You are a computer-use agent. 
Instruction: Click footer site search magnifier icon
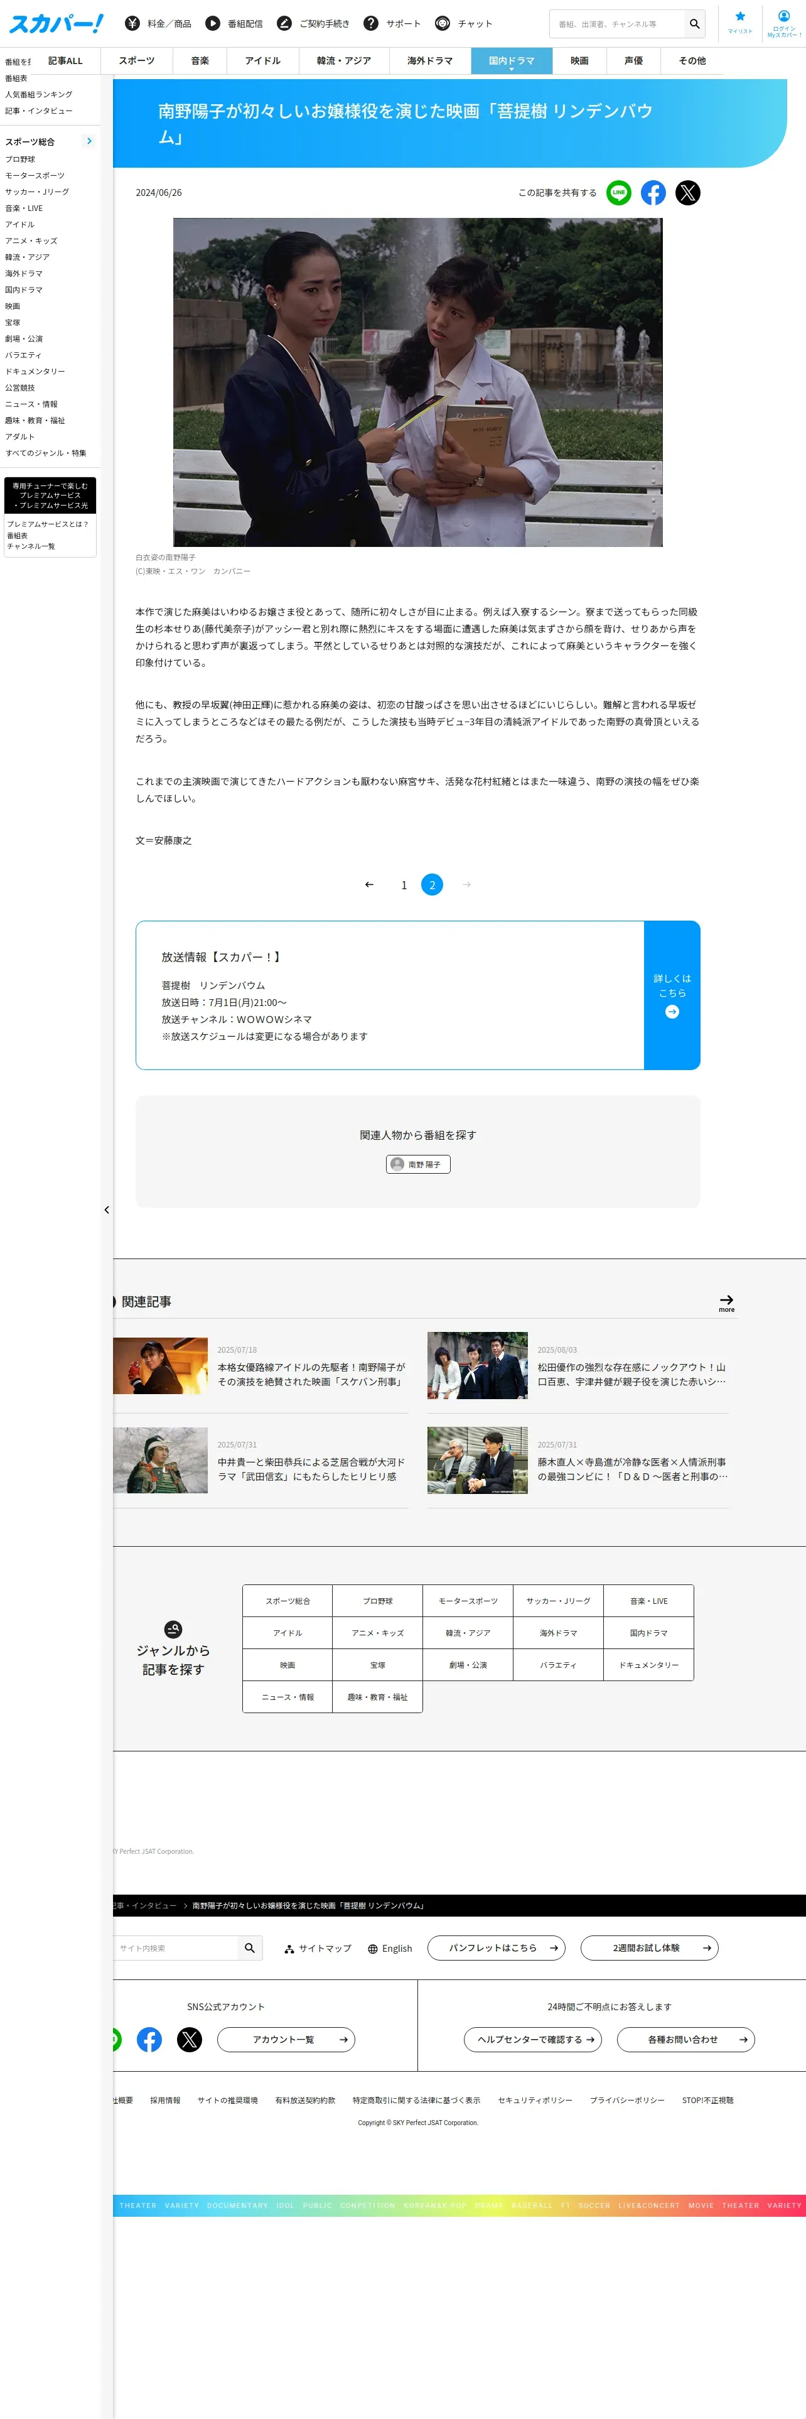coord(250,1947)
